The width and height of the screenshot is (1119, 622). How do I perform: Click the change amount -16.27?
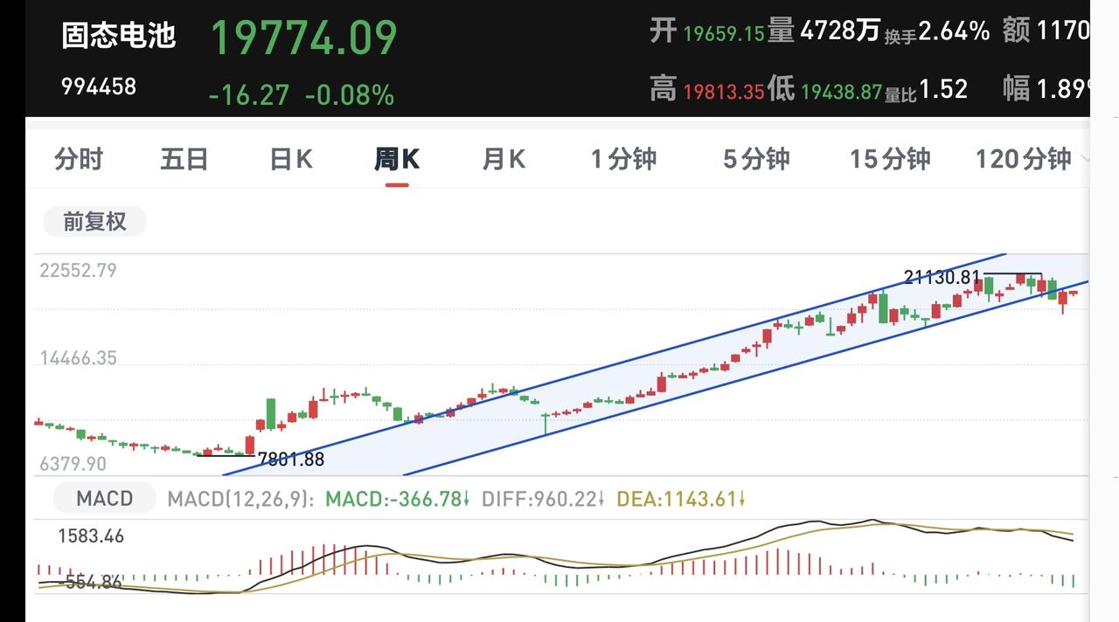tap(248, 94)
